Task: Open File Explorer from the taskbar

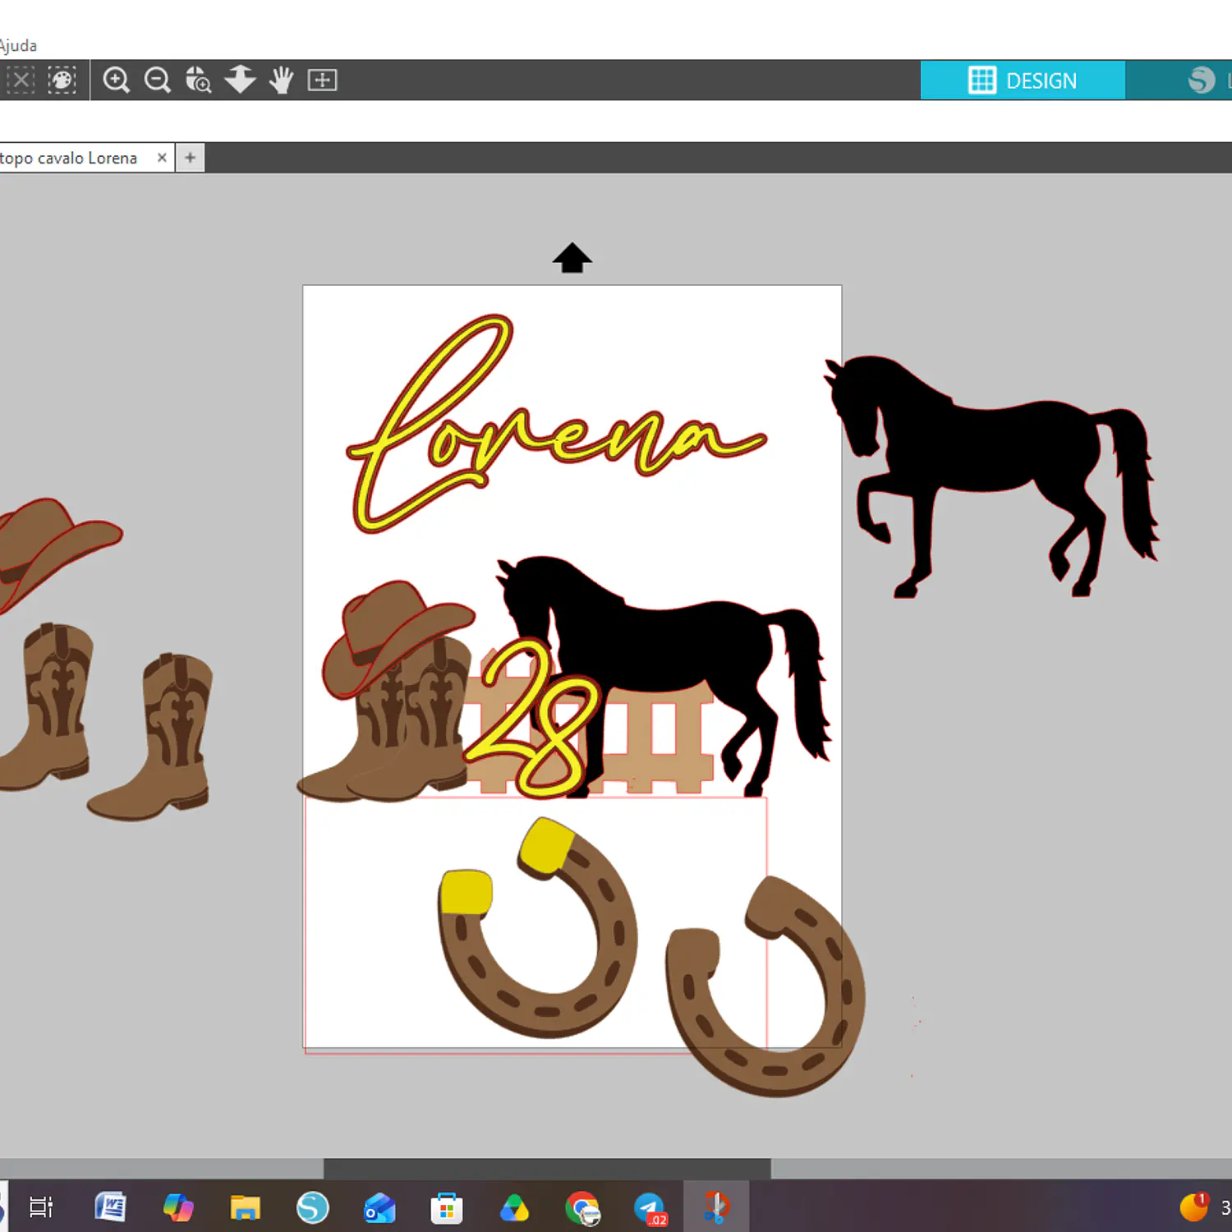Action: 245,1207
